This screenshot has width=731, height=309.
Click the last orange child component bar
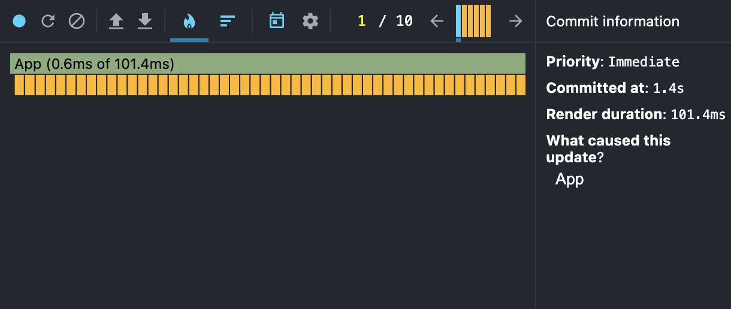[x=521, y=85]
